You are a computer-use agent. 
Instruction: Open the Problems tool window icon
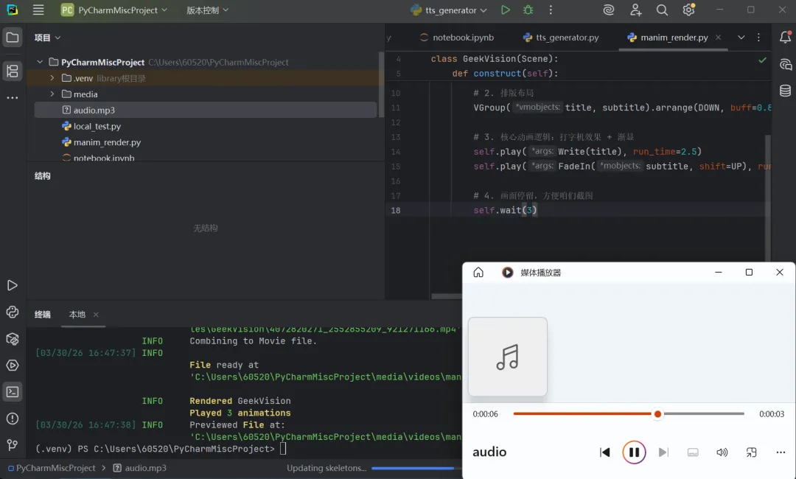pos(13,419)
